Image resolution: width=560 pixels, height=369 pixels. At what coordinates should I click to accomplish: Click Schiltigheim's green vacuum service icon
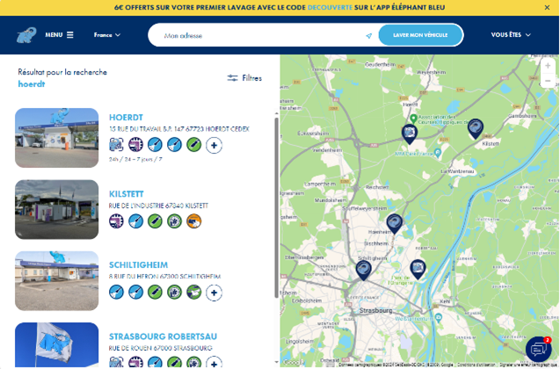coord(155,293)
